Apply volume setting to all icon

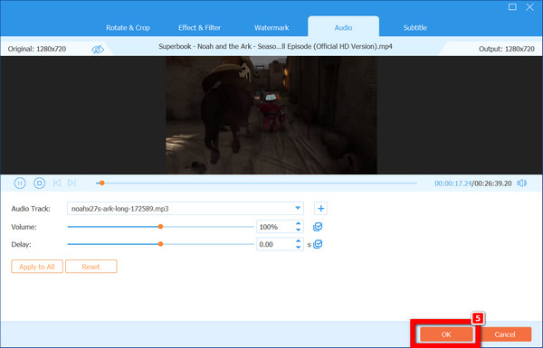tap(318, 227)
